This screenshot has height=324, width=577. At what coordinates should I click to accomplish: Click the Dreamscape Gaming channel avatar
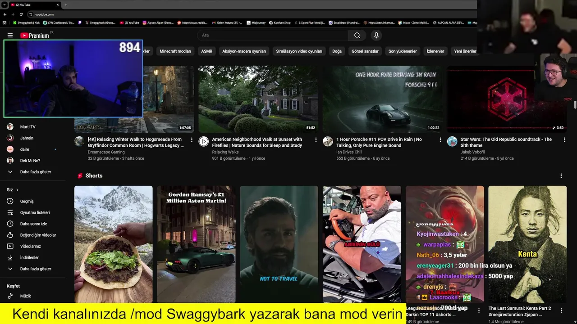point(79,142)
